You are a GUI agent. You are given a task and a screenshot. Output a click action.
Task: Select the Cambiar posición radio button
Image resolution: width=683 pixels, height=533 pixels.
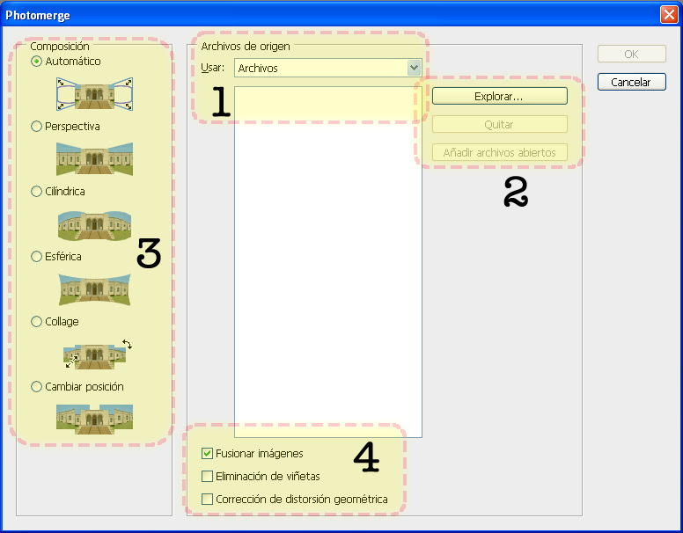click(37, 387)
